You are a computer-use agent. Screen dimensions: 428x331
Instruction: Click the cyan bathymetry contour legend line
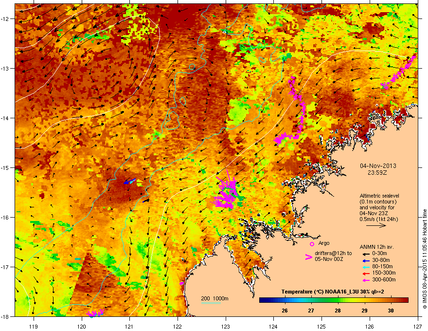point(211,303)
